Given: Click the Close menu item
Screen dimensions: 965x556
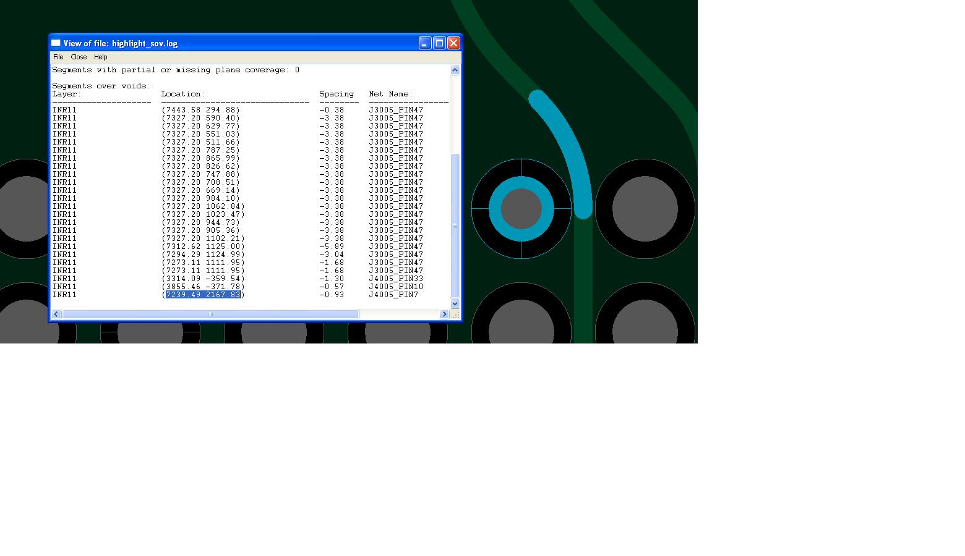Looking at the screenshot, I should pyautogui.click(x=79, y=57).
